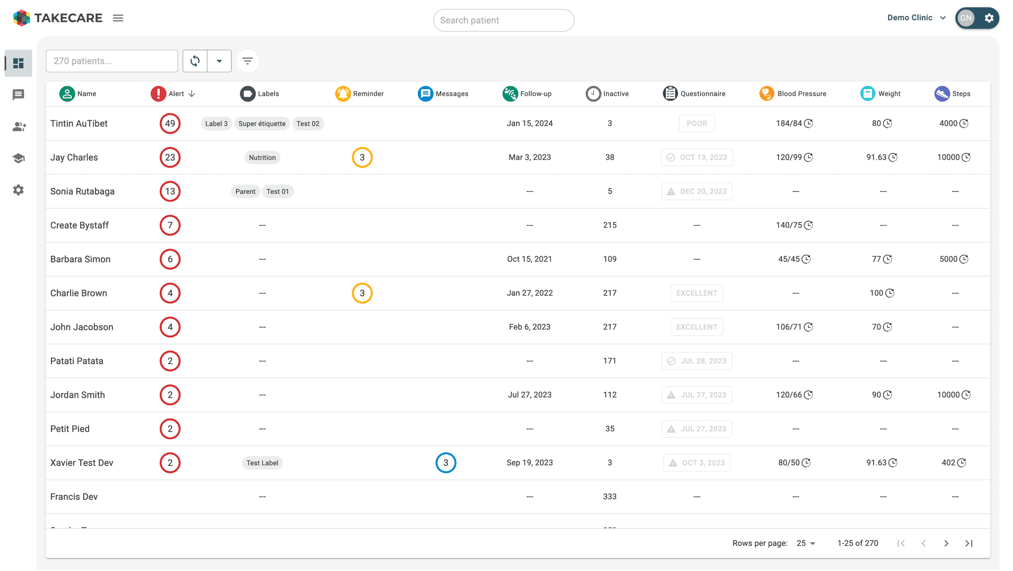Viewport: 1013px width, 571px height.
Task: Open patient John Jacobson
Action: (82, 327)
